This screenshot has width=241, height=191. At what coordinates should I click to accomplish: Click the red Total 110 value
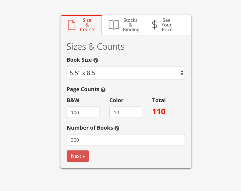click(159, 112)
